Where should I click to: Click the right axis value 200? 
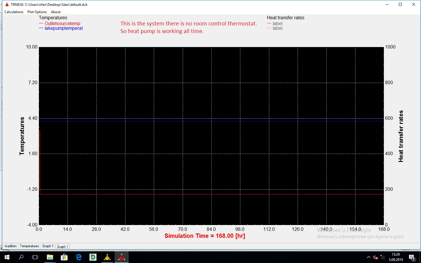click(389, 189)
